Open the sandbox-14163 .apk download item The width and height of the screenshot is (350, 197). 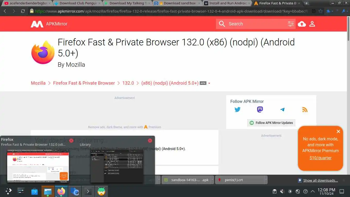[187, 180]
